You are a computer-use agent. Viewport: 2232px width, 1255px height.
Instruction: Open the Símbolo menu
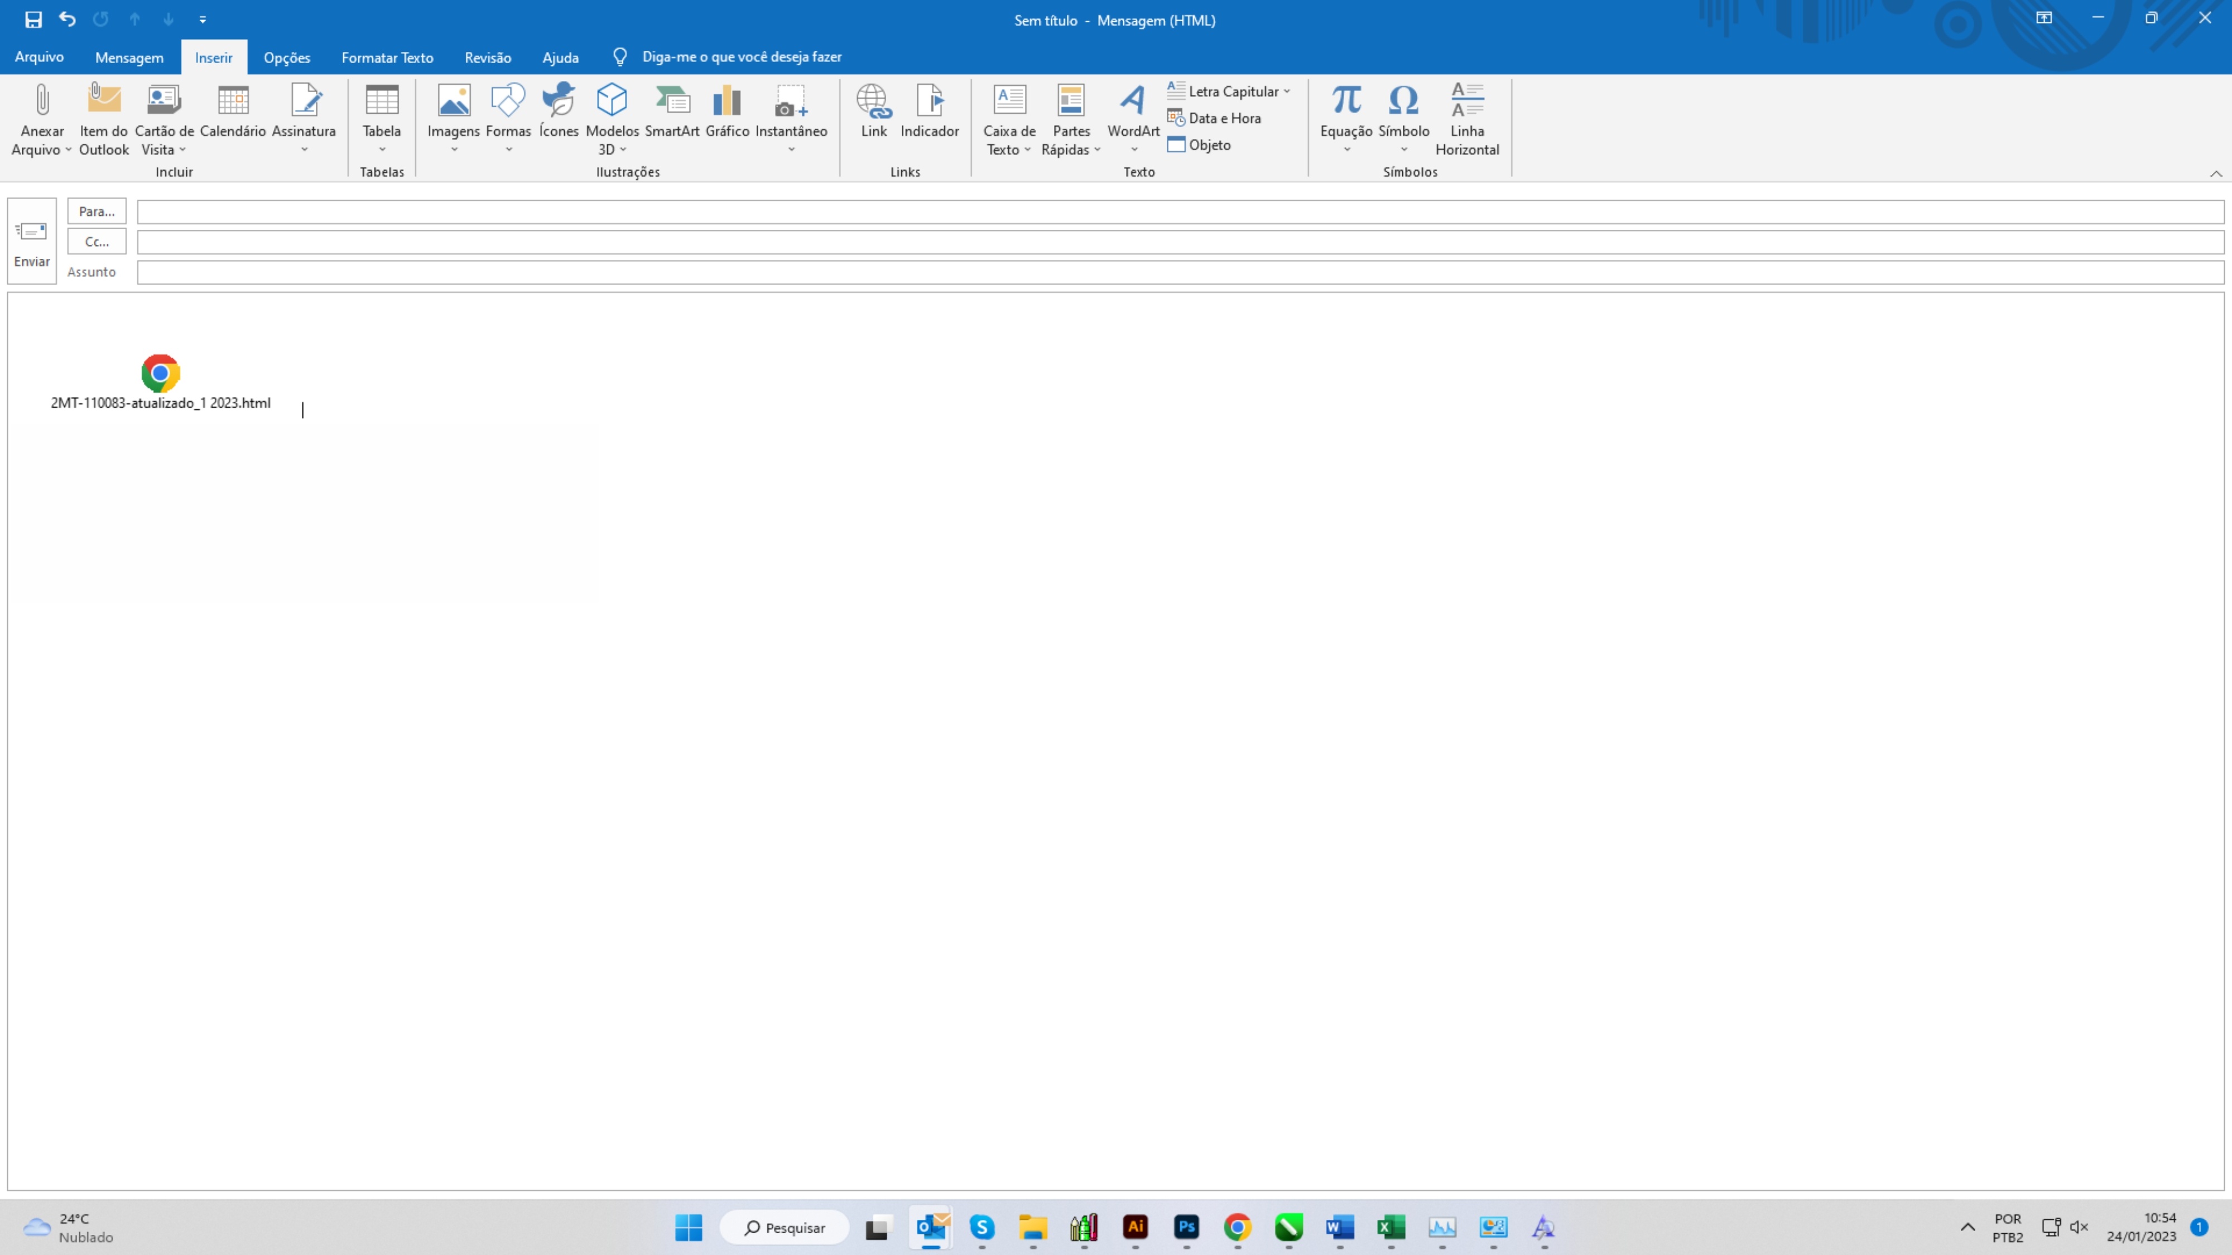tap(1404, 120)
